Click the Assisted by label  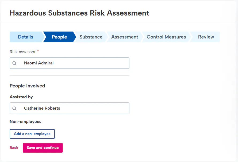tap(21, 97)
